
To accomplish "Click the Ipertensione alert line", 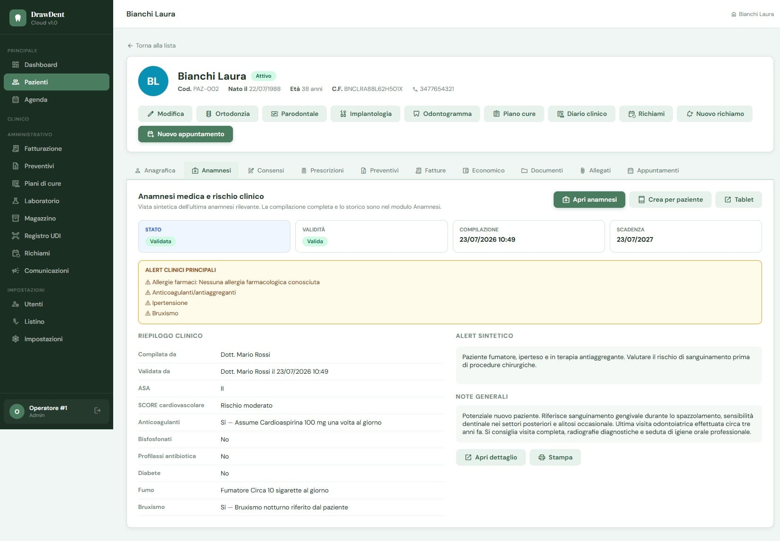I will coord(166,303).
